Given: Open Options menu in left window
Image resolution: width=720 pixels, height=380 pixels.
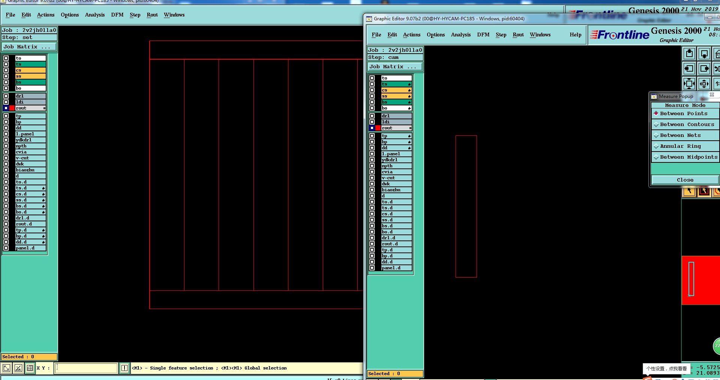Looking at the screenshot, I should 70,15.
